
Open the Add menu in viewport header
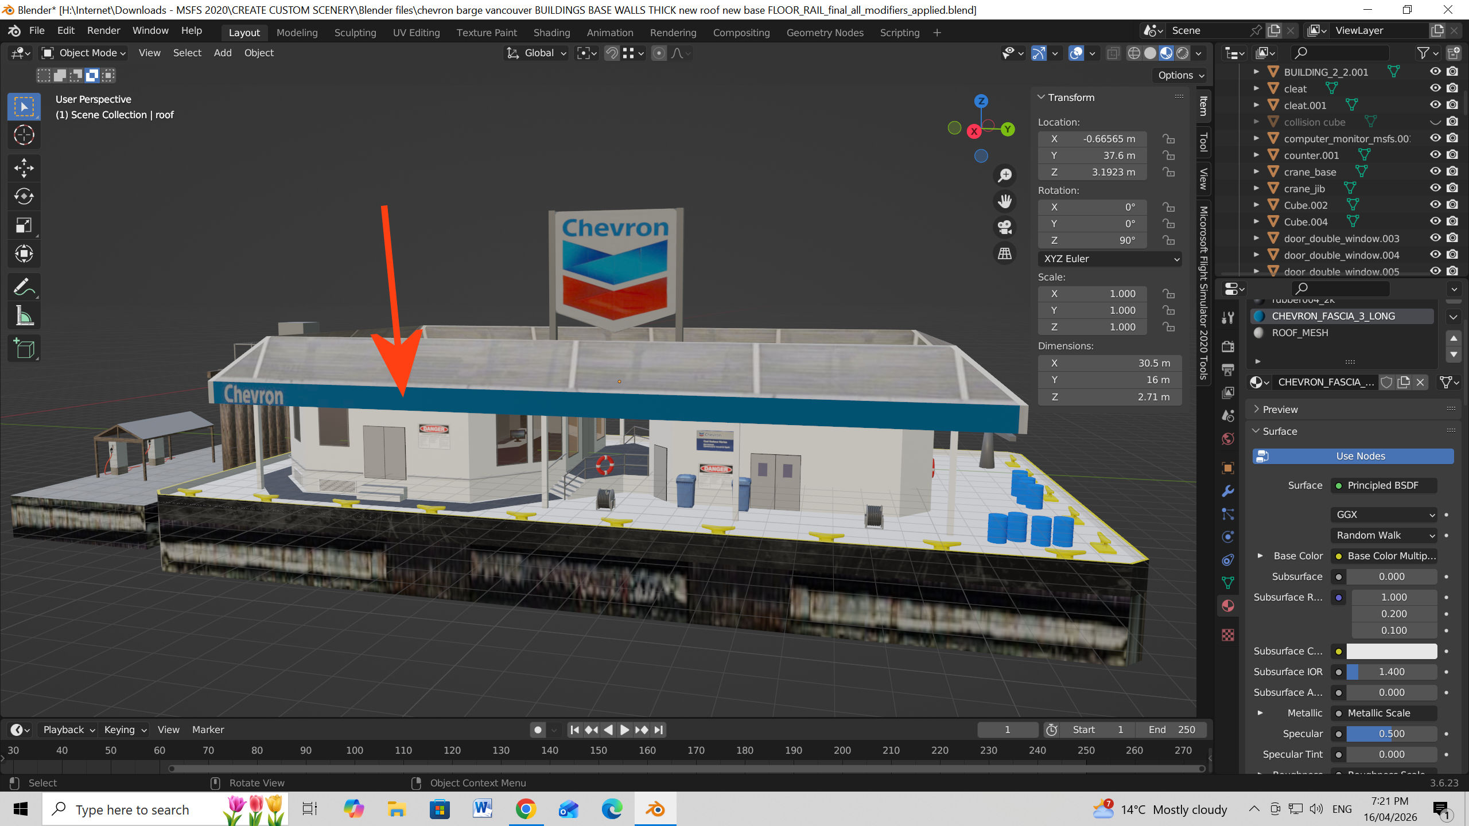pyautogui.click(x=223, y=53)
